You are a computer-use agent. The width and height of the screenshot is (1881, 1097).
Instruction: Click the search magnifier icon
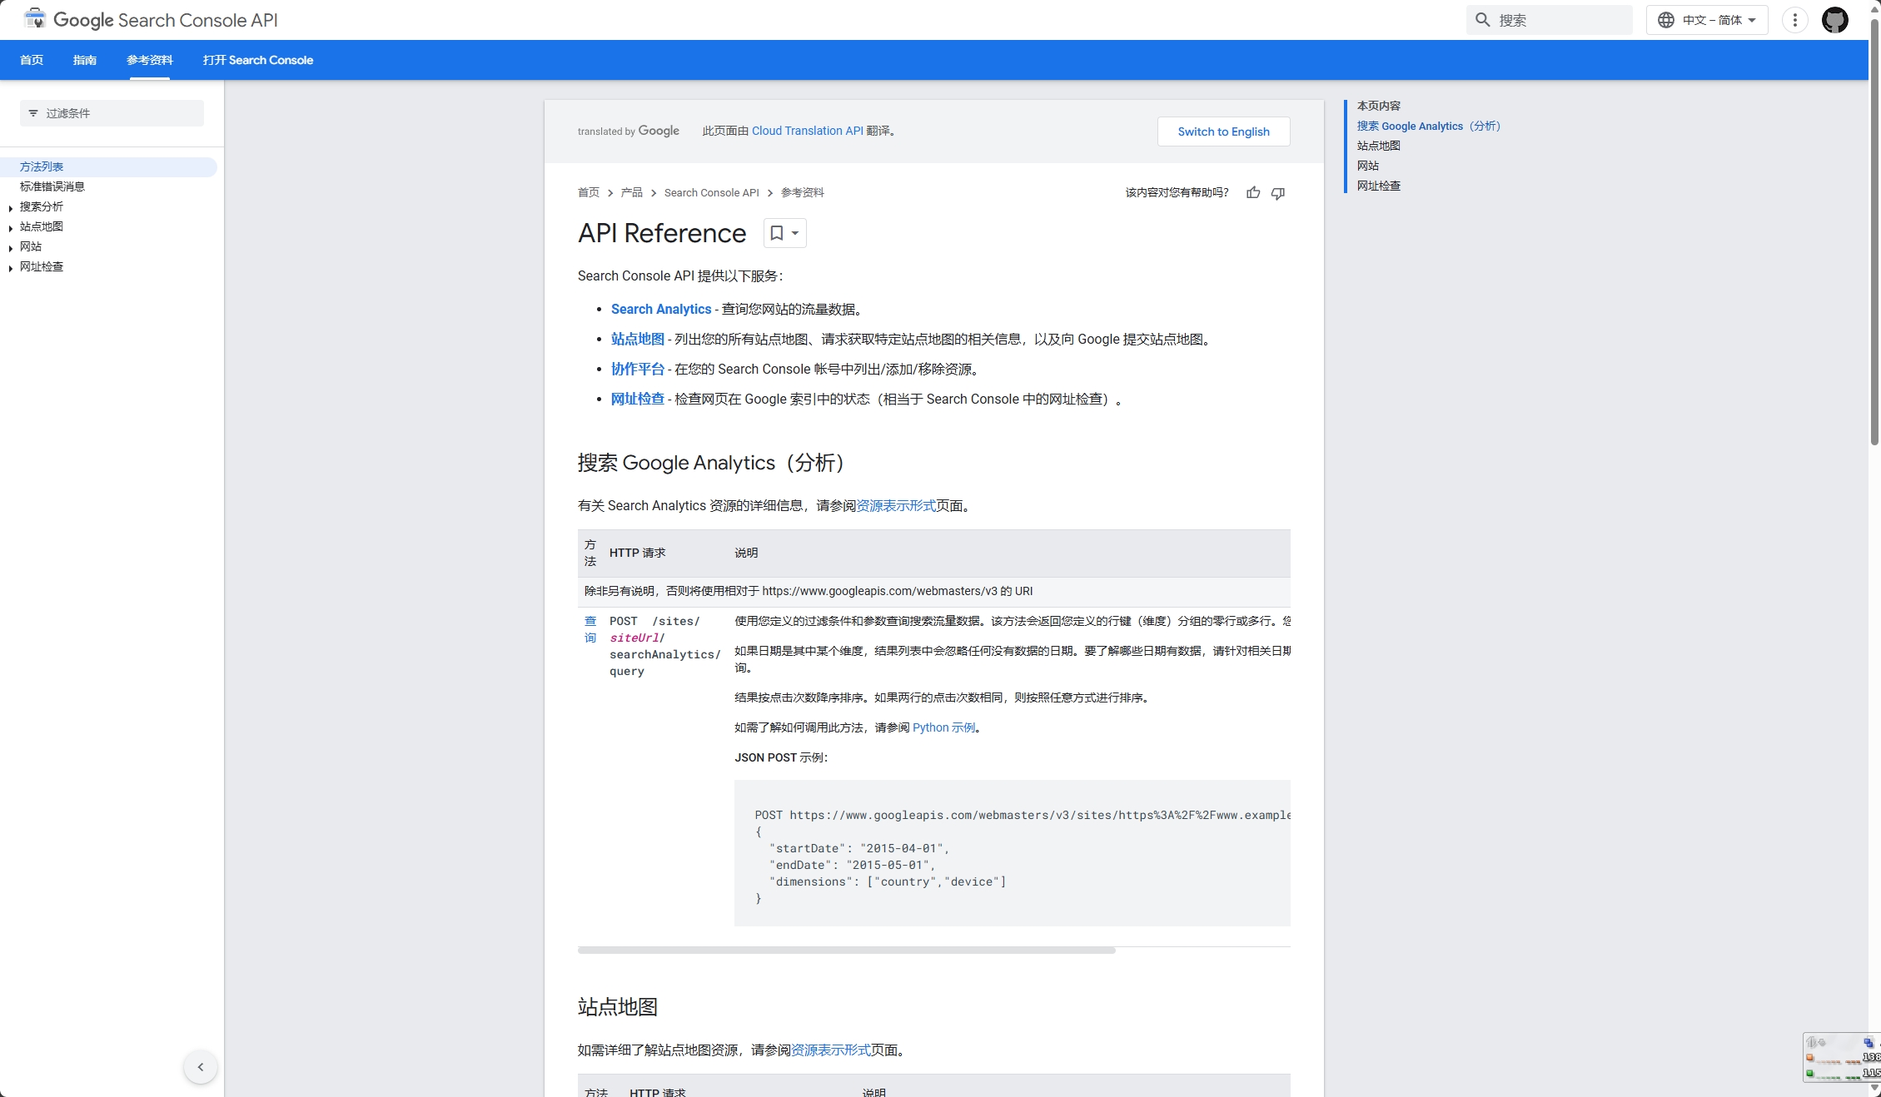pos(1482,20)
